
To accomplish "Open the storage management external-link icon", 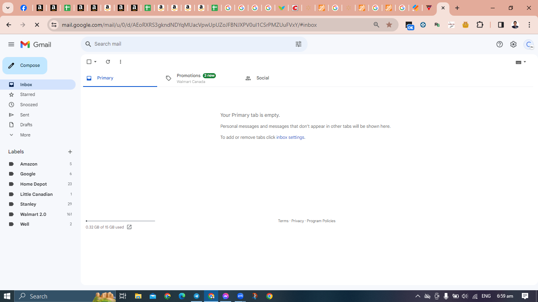I will point(129,227).
